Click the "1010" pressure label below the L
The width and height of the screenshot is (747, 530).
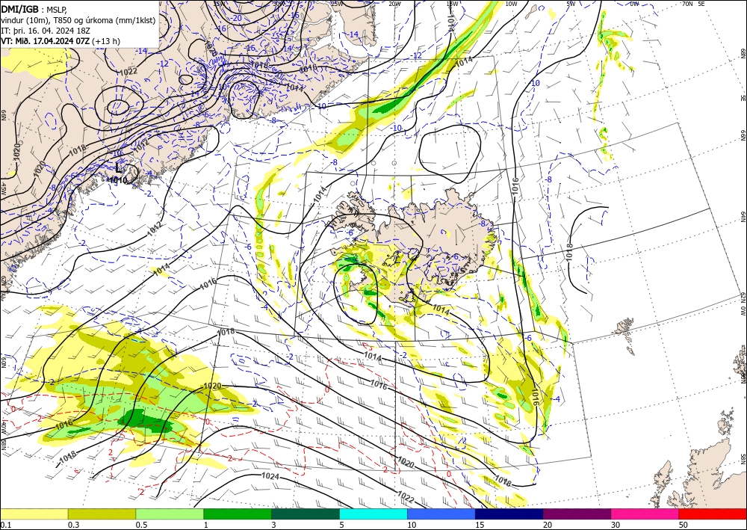click(x=118, y=180)
